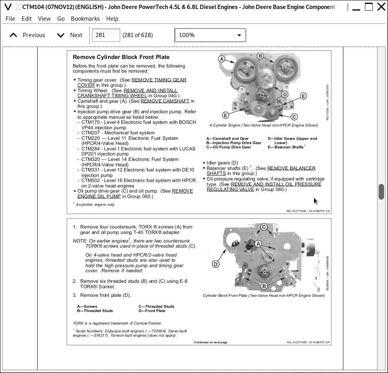Open the View menu
The width and height of the screenshot is (388, 373).
click(x=44, y=18)
